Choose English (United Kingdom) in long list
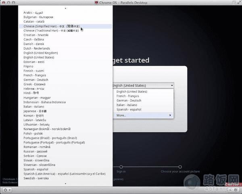The image size is (242, 194). [65, 53]
